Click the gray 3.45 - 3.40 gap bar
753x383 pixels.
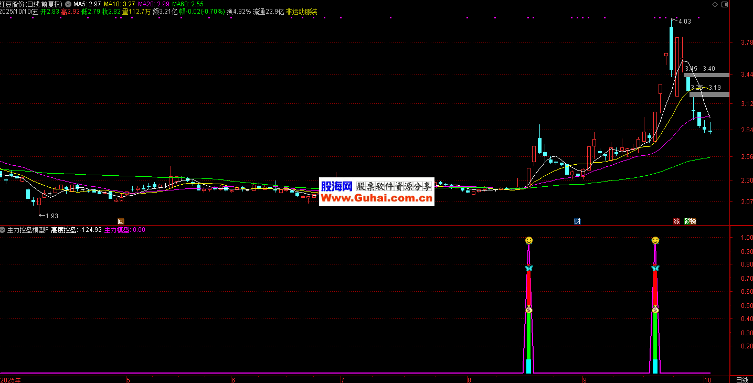[x=706, y=75]
